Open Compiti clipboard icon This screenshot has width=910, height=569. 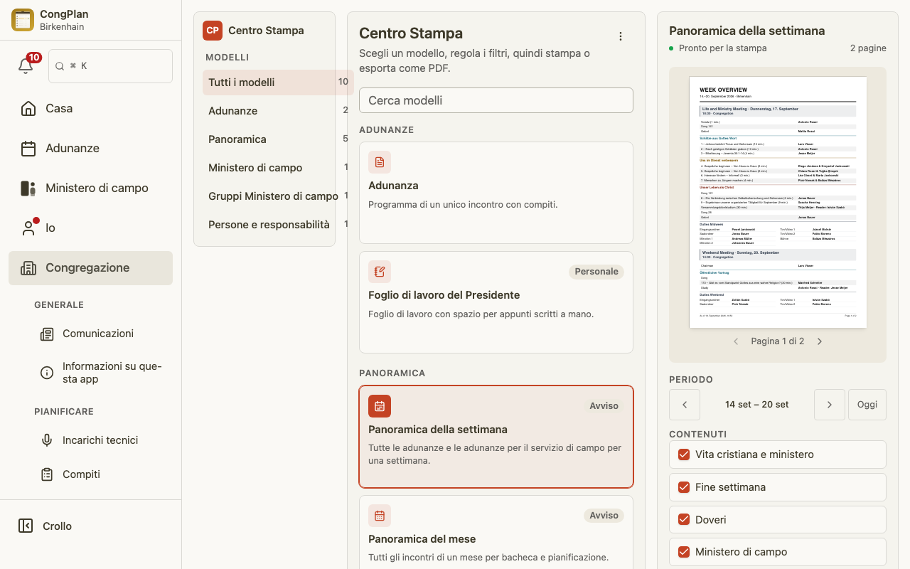(x=47, y=474)
